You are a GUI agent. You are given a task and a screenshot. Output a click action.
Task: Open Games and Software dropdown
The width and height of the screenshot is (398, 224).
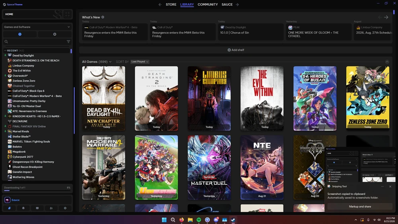pyautogui.click(x=37, y=27)
